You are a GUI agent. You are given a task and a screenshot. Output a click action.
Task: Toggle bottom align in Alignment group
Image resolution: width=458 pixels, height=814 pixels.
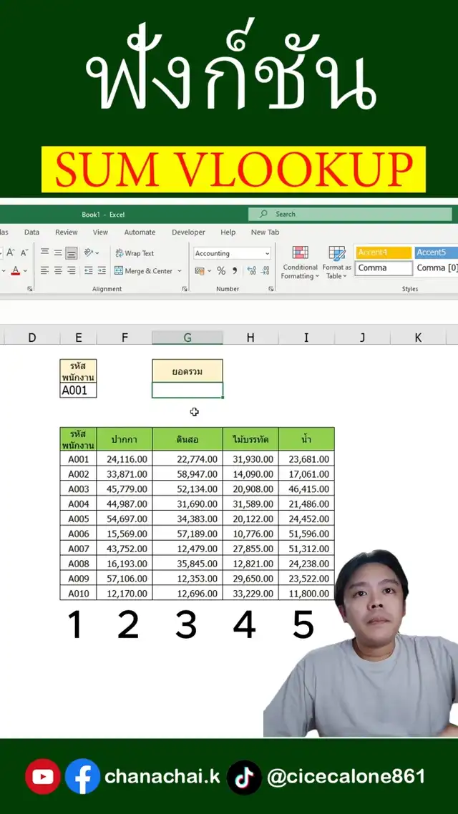pyautogui.click(x=71, y=253)
